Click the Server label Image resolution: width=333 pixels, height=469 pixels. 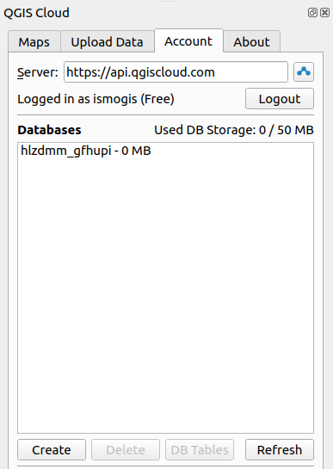(x=37, y=72)
